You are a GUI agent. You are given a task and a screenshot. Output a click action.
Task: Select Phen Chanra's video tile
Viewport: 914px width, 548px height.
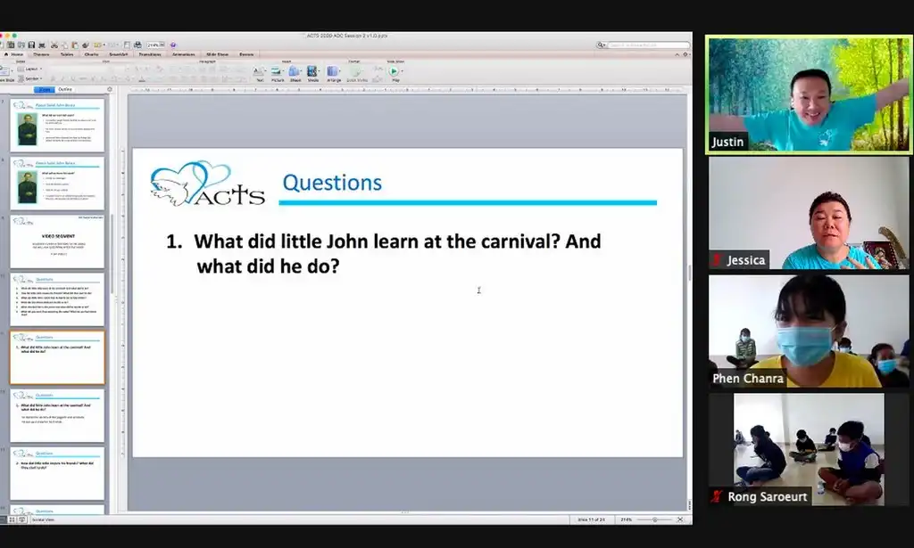tap(809, 331)
